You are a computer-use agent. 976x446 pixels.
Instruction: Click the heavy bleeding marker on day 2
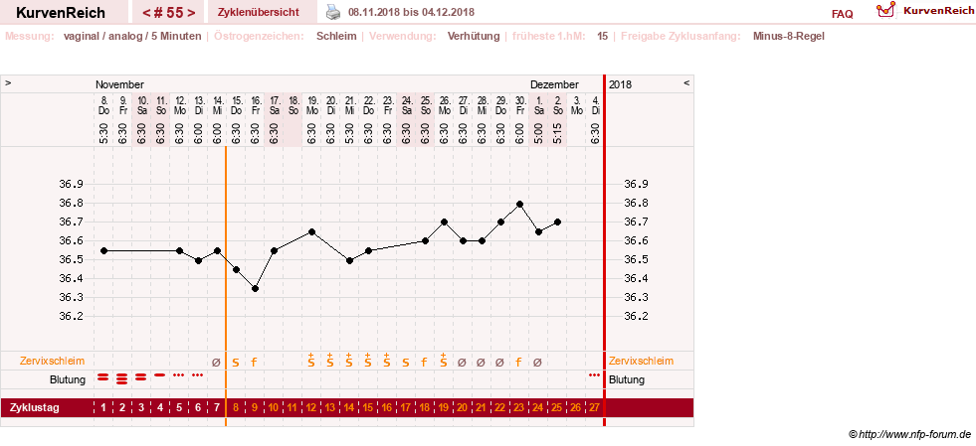click(x=122, y=378)
